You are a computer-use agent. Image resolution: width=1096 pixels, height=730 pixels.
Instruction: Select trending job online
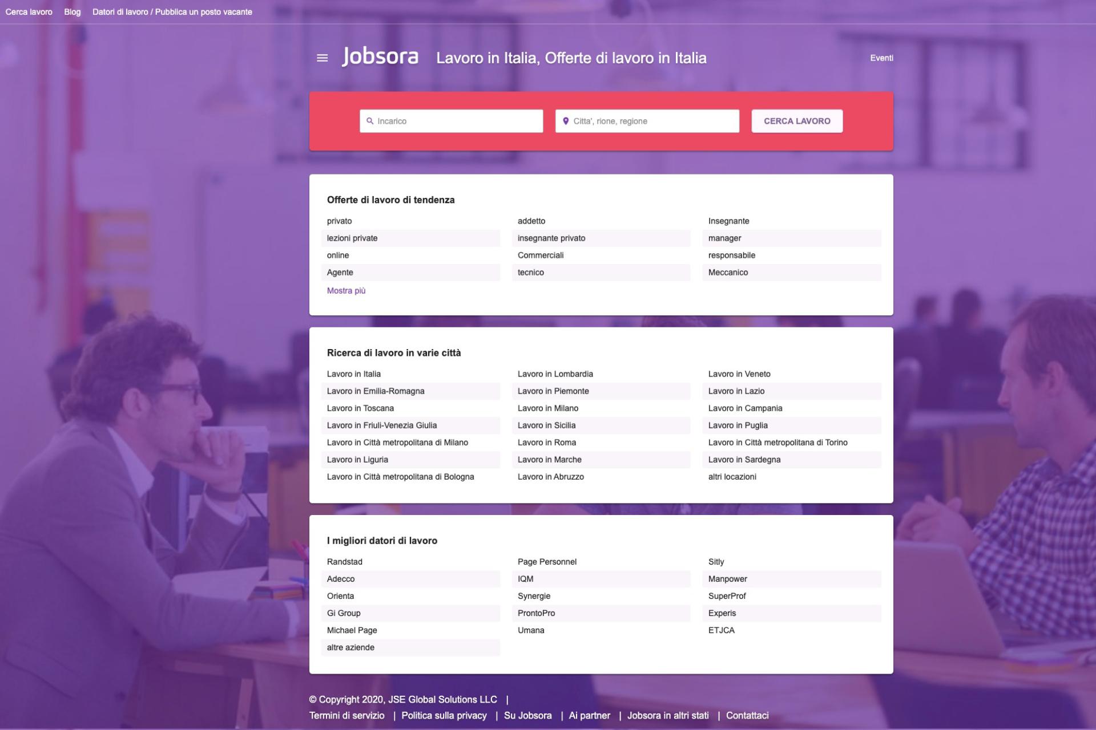coord(338,255)
